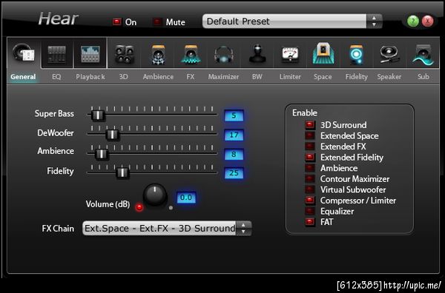Switch to the Playback tab label
The height and width of the screenshot is (293, 445).
90,77
